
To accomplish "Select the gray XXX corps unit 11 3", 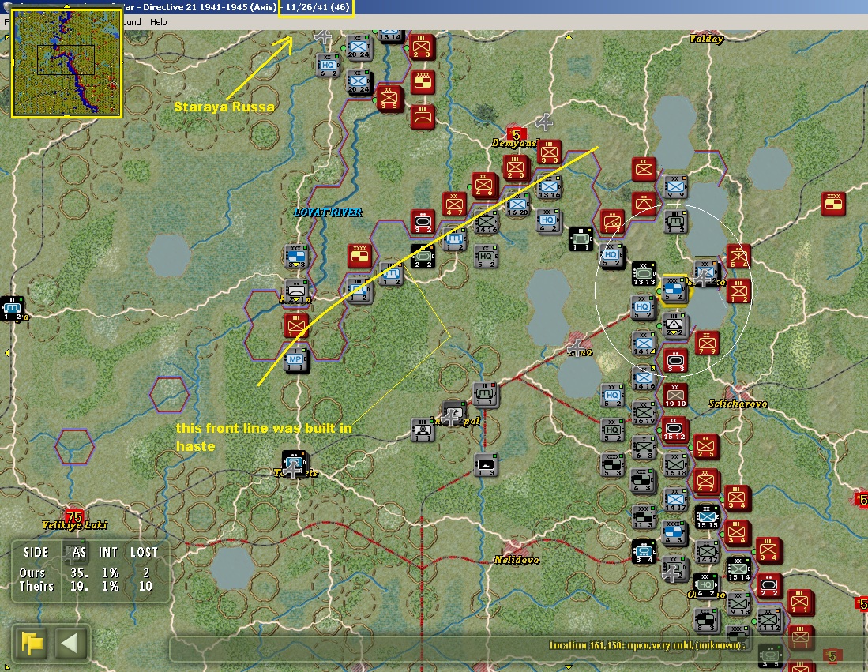I will [x=643, y=517].
